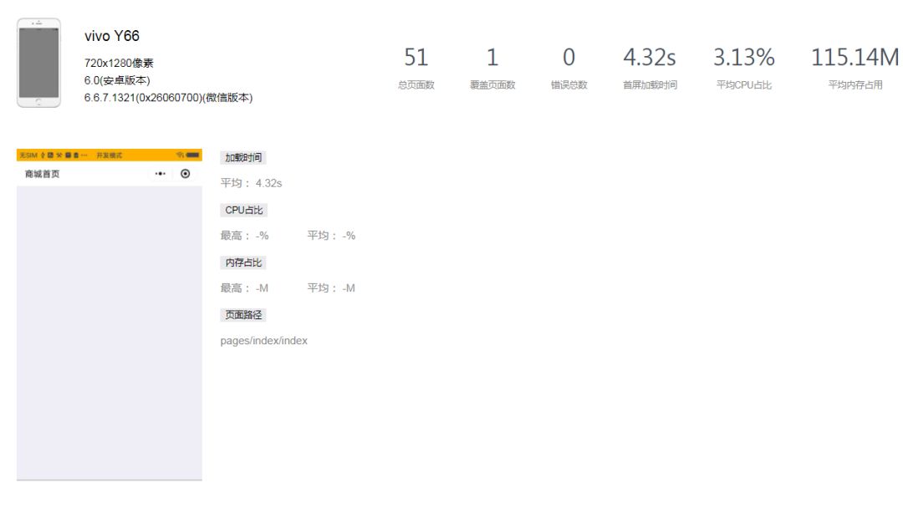Click the 3.13% average CPU value
Viewport: 903px width, 524px height.
(743, 57)
